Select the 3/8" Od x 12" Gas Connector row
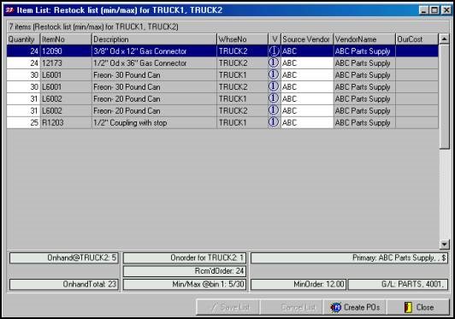 (222, 51)
